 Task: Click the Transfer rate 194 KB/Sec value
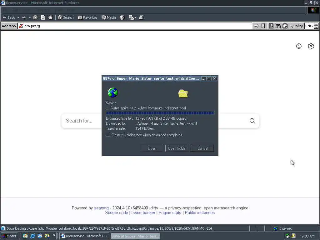(144, 128)
